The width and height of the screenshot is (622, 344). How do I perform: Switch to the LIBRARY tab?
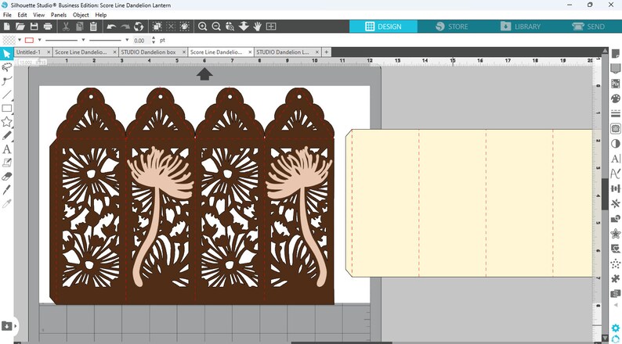point(520,27)
